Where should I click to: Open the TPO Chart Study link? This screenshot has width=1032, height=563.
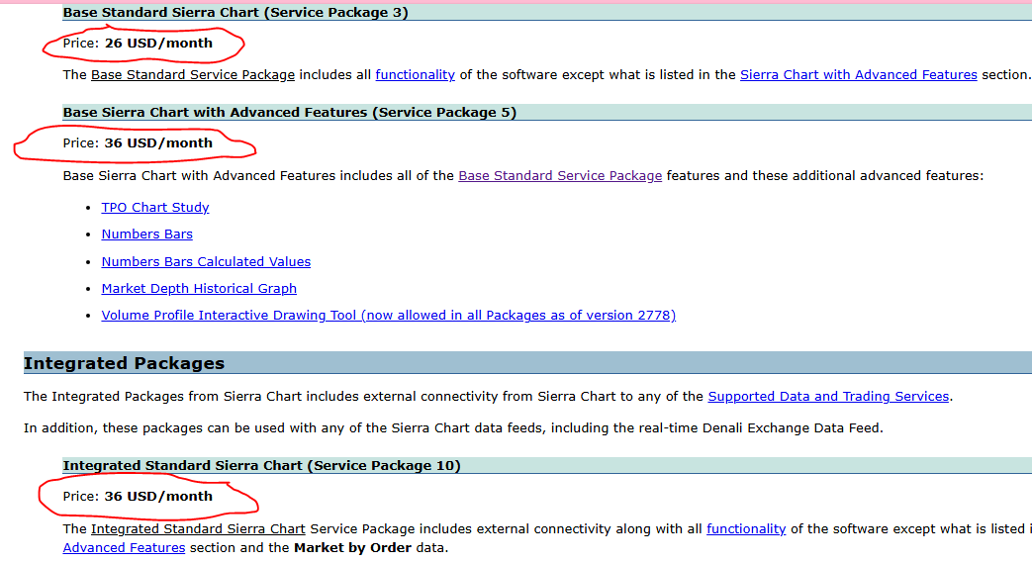(x=155, y=208)
